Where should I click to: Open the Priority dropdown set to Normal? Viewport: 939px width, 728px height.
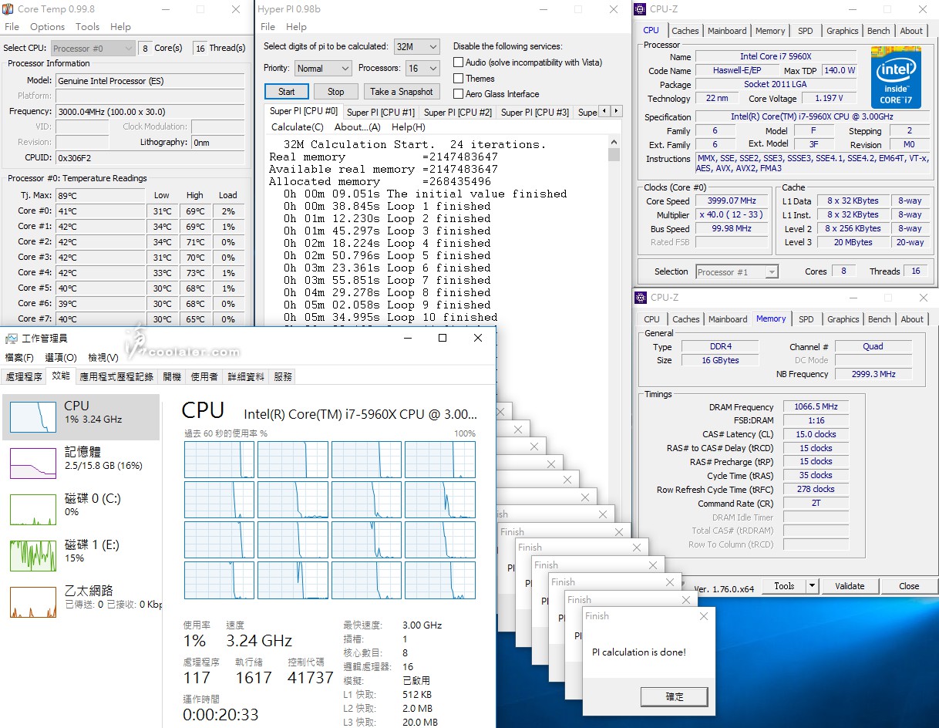[322, 69]
